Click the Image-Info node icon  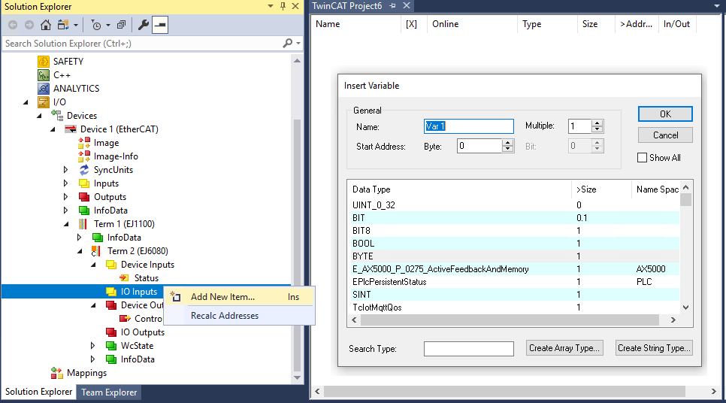(84, 156)
